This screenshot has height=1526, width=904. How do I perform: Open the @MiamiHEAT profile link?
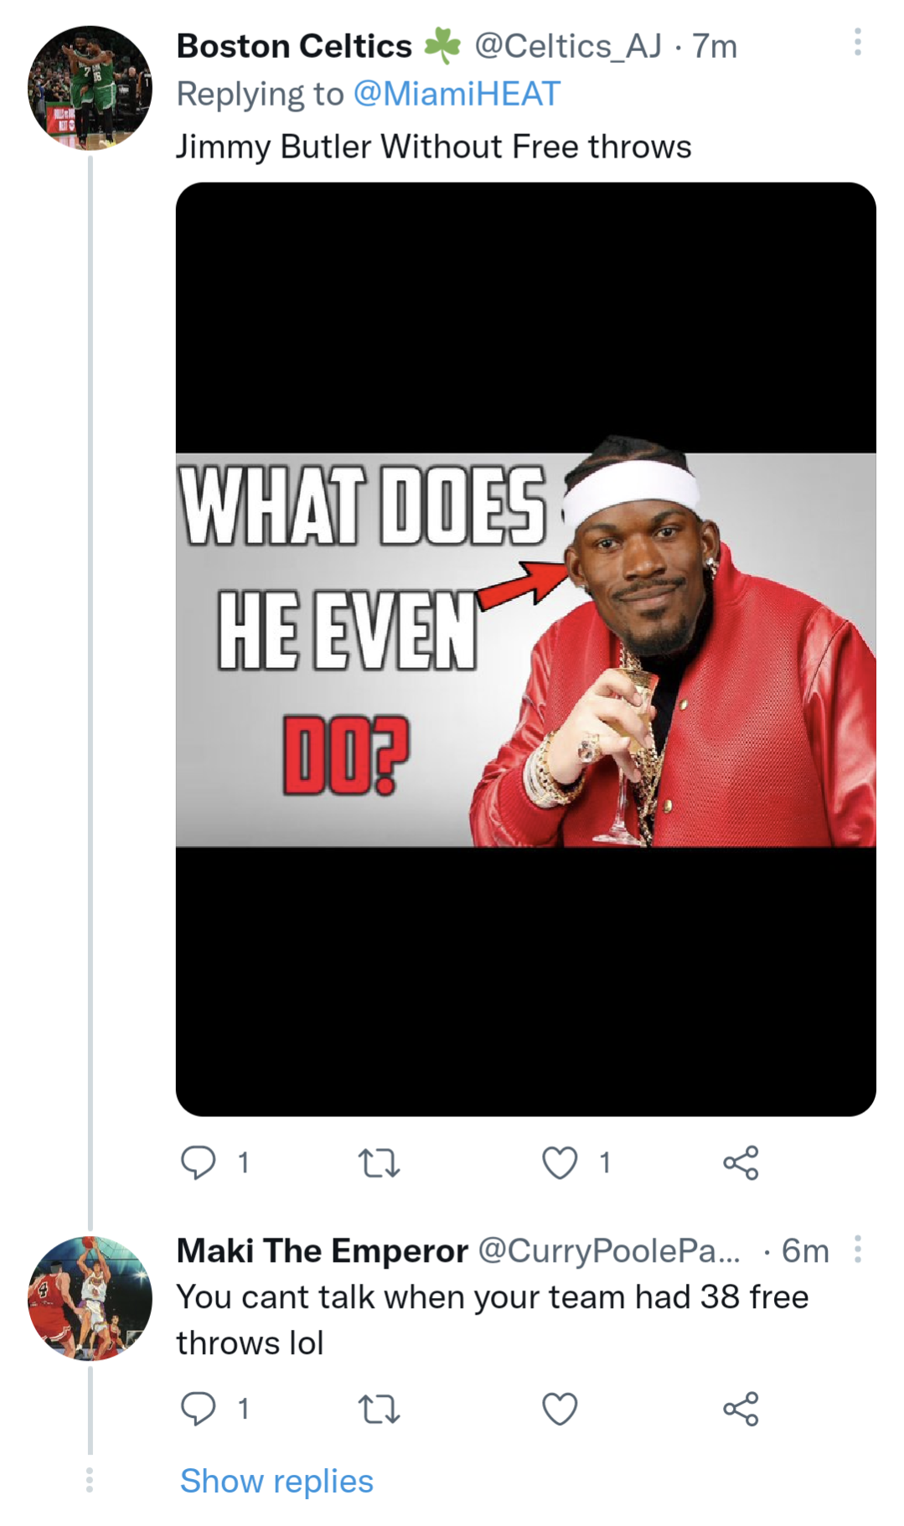[457, 94]
